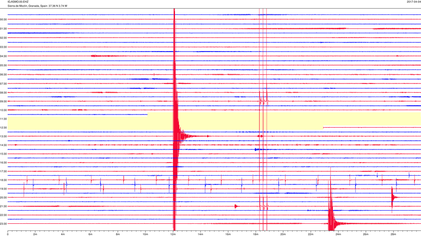Pick the 10m axis tick label
The height and width of the screenshot is (236, 421).
click(145, 234)
